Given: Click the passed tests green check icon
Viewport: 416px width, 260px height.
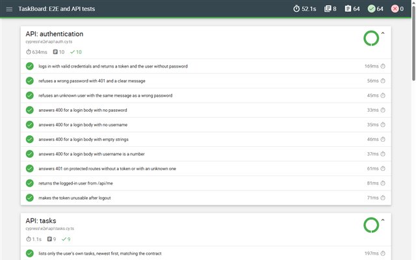Looking at the screenshot, I should tap(371, 8).
